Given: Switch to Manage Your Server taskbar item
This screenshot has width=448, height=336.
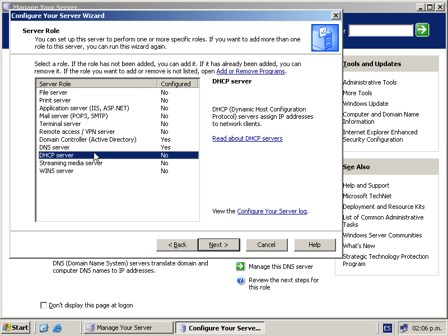Looking at the screenshot, I should pyautogui.click(x=128, y=328).
